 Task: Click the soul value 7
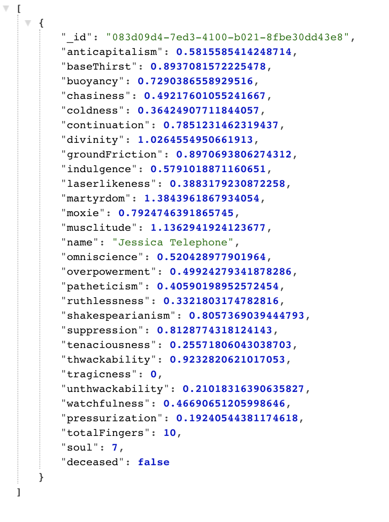[115, 447]
